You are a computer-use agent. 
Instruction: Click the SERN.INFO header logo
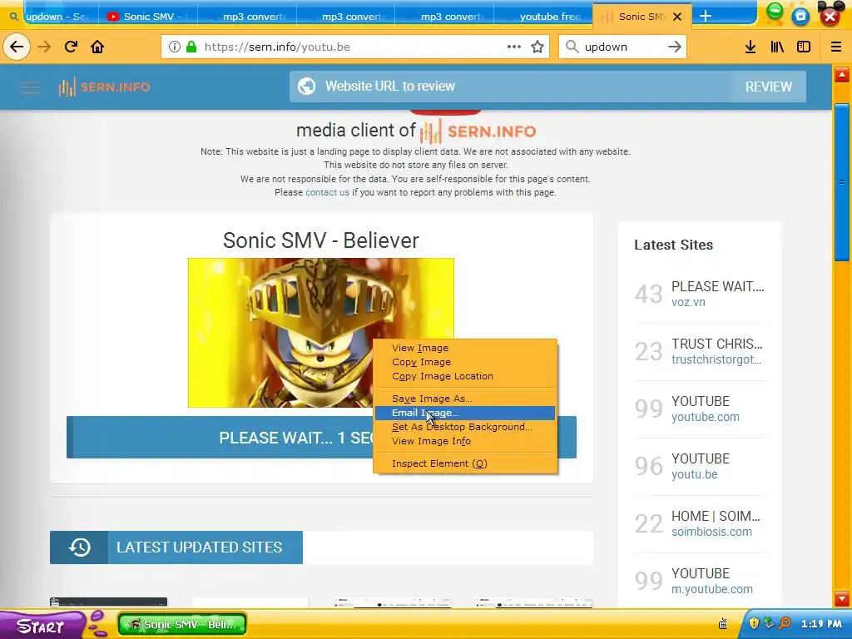pos(104,87)
